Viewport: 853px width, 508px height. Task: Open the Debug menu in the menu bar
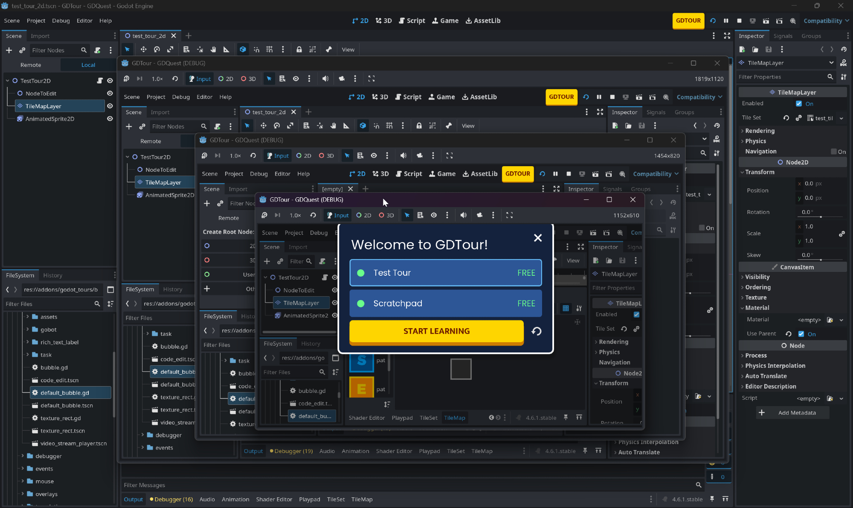61,20
